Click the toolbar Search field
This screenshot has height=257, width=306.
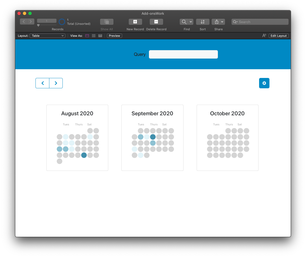[260, 22]
